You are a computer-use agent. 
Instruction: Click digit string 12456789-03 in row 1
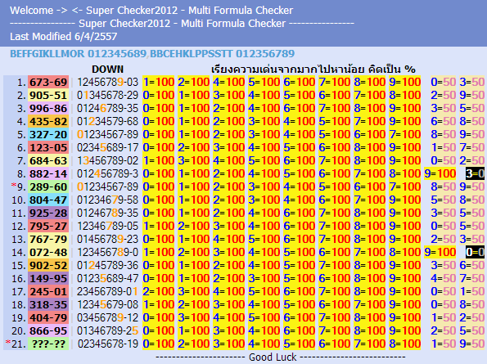click(107, 83)
